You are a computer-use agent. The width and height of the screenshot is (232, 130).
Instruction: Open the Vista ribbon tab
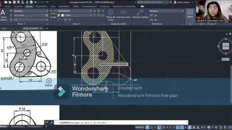(x=53, y=6)
